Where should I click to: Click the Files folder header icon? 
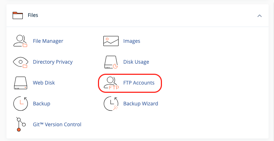click(18, 15)
